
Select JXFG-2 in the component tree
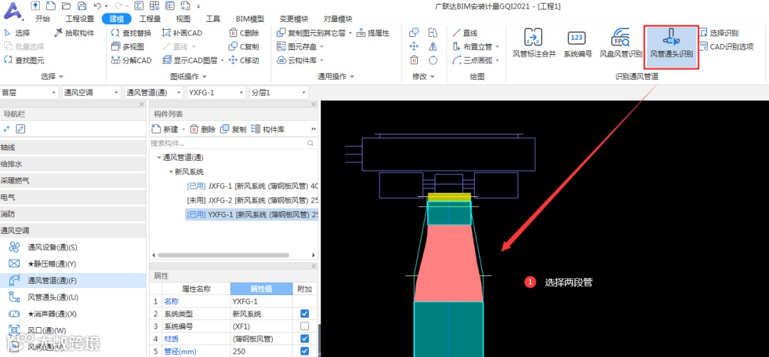pos(253,200)
